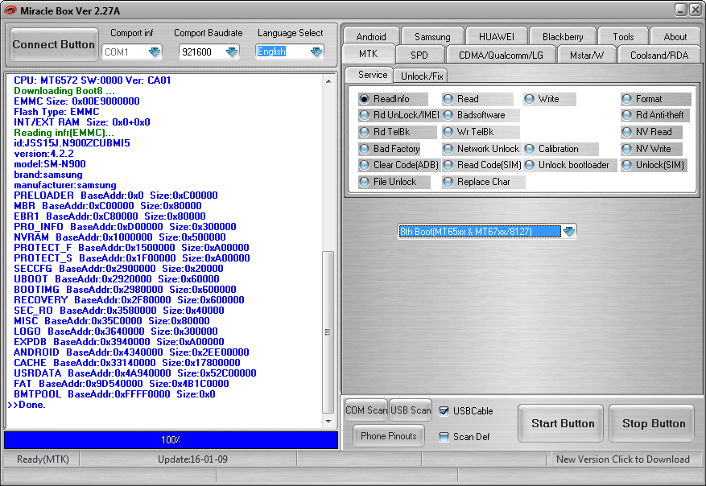Open the Comport Baudrate dropdown arrow
This screenshot has width=706, height=486.
pos(232,52)
